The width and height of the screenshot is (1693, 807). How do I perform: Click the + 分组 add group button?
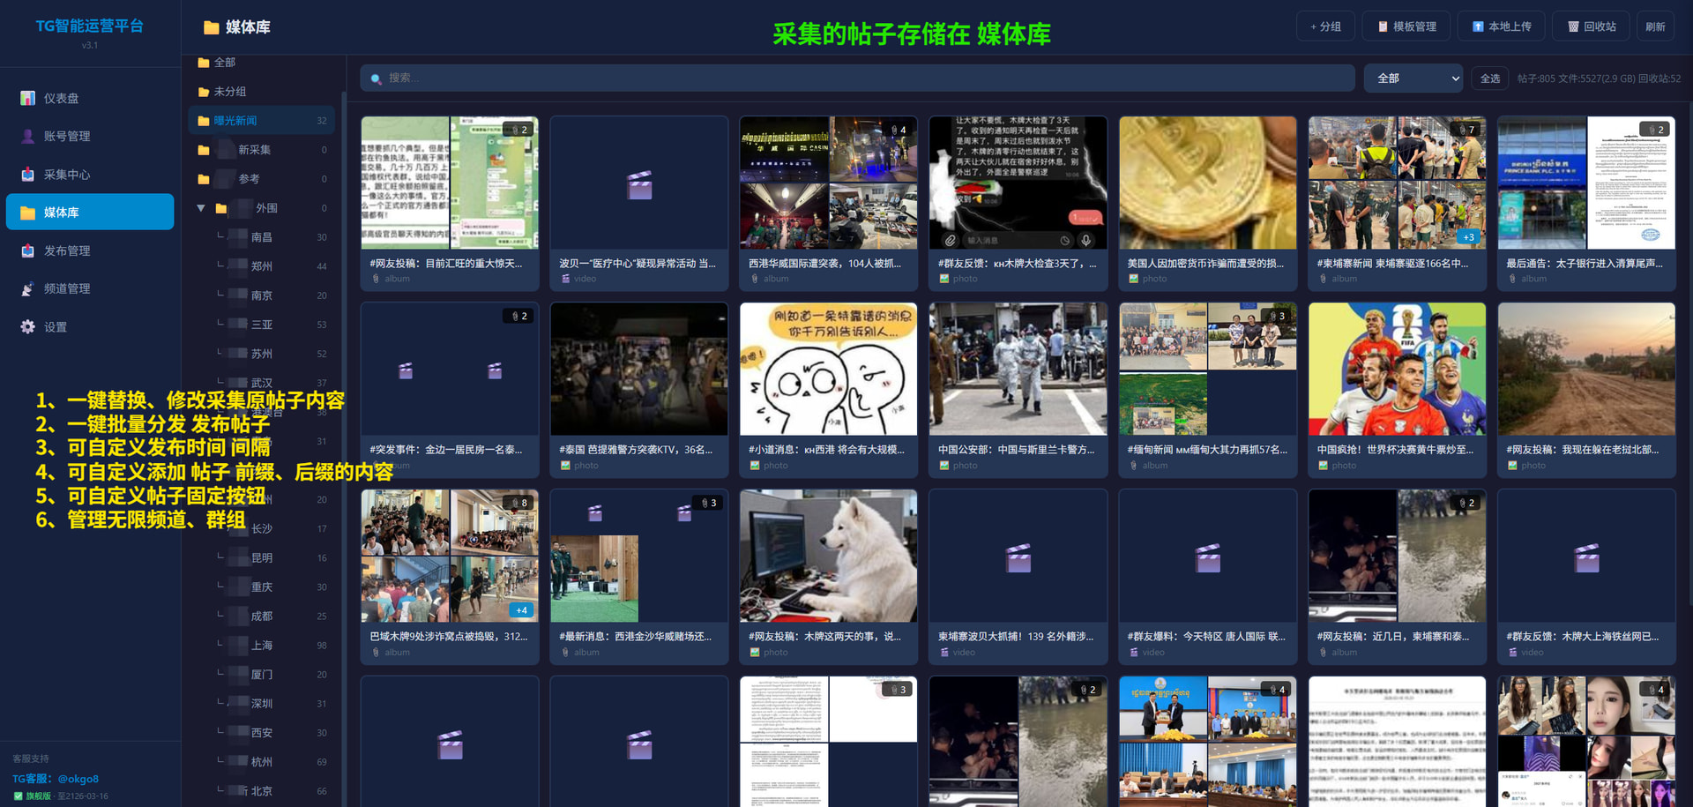pos(1324,26)
